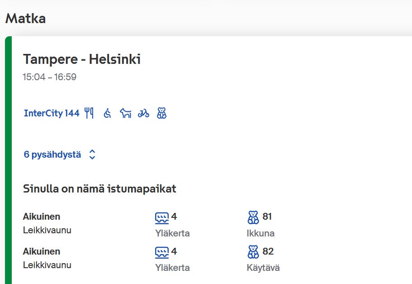Click the Käytävä seat position label
The width and height of the screenshot is (412, 284).
pyautogui.click(x=263, y=268)
